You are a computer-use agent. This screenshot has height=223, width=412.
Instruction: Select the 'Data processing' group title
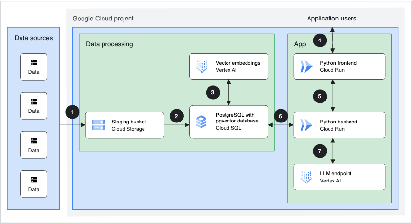pyautogui.click(x=109, y=44)
